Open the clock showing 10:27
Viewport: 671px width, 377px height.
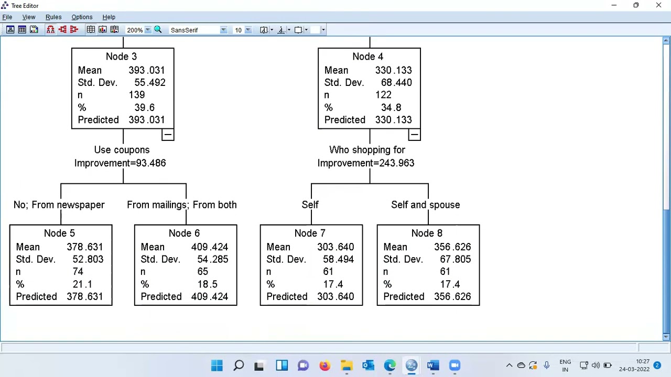634,365
